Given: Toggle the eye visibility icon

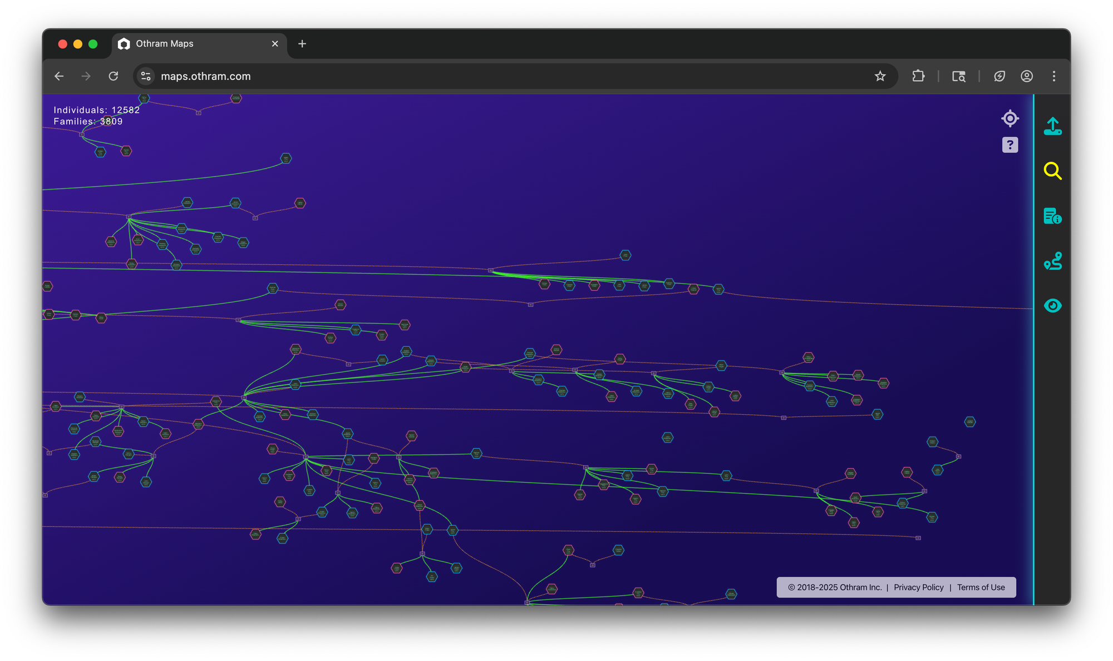Looking at the screenshot, I should pyautogui.click(x=1052, y=306).
